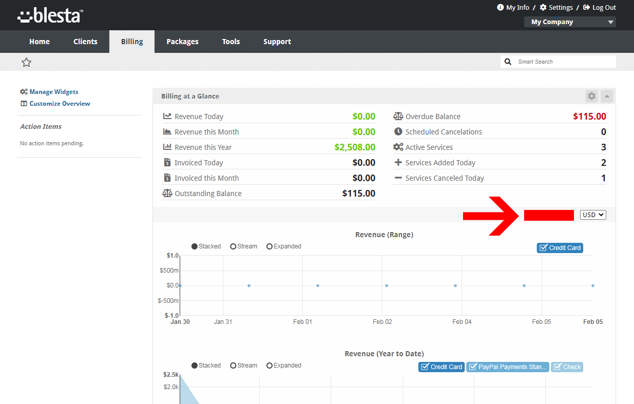634x404 pixels.
Task: Click the Manage Widgets link
Action: coord(54,92)
